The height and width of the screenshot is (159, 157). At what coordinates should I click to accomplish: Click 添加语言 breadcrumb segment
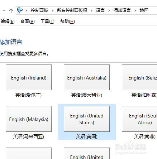pos(122,10)
